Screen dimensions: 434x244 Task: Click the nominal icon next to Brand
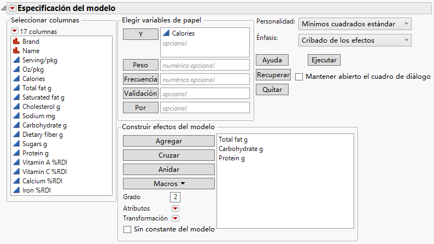point(16,42)
